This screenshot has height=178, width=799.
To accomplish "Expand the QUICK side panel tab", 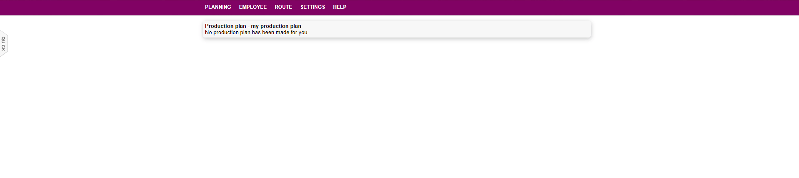I will pos(4,43).
